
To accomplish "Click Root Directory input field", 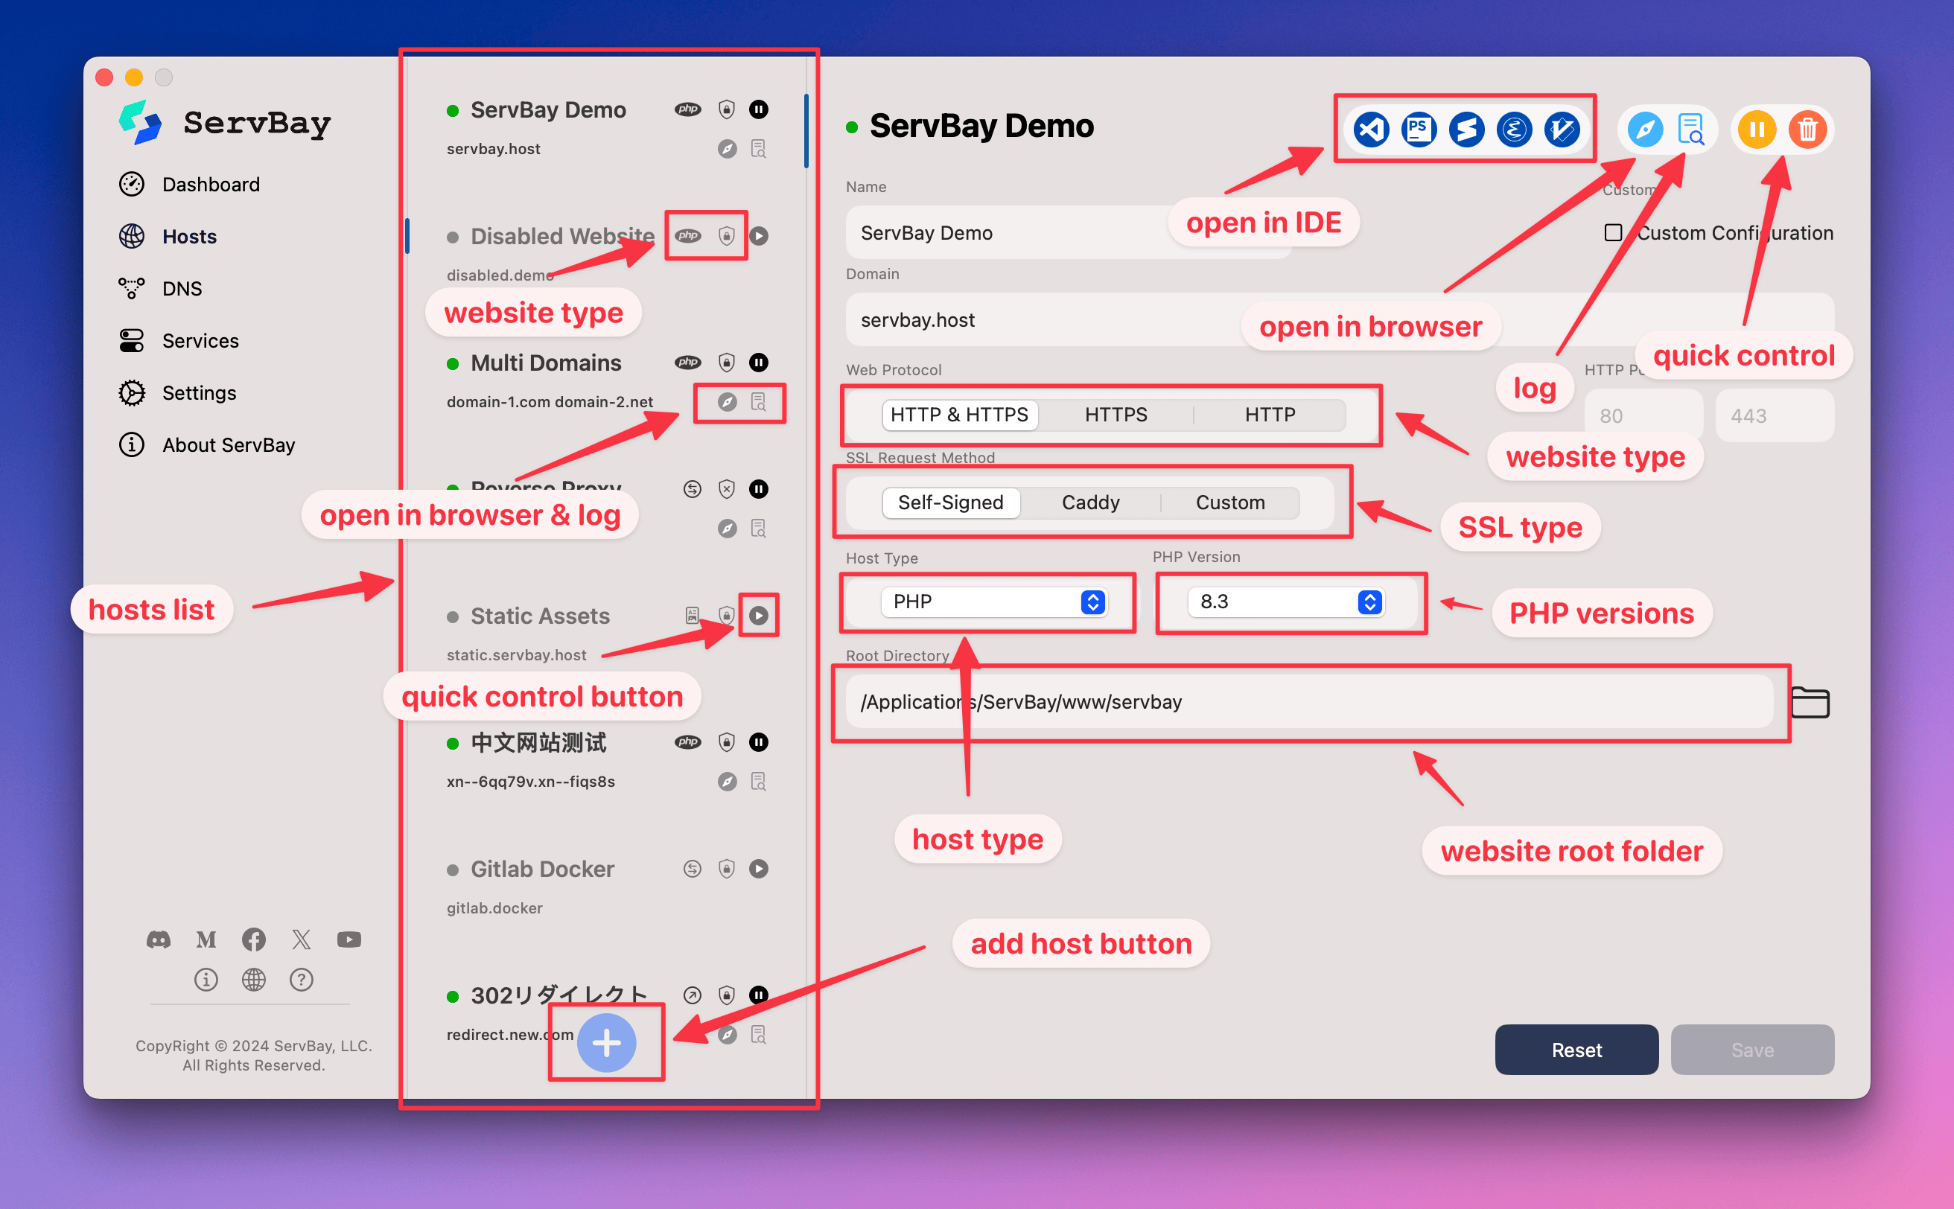I will (1312, 701).
